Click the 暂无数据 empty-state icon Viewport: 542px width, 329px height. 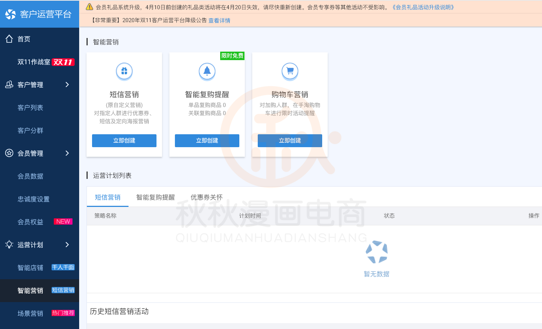pyautogui.click(x=377, y=252)
